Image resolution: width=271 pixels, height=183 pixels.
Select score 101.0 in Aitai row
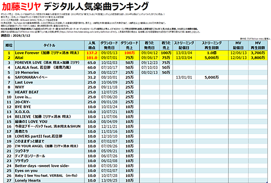92,58
